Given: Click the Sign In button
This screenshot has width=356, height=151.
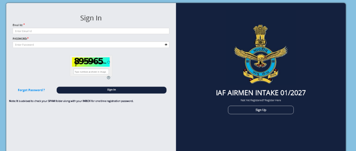Looking at the screenshot, I should [112, 90].
